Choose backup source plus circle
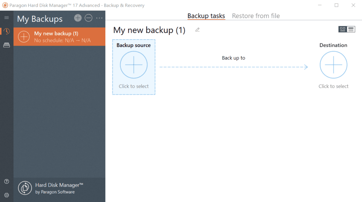The image size is (362, 202). 134,65
